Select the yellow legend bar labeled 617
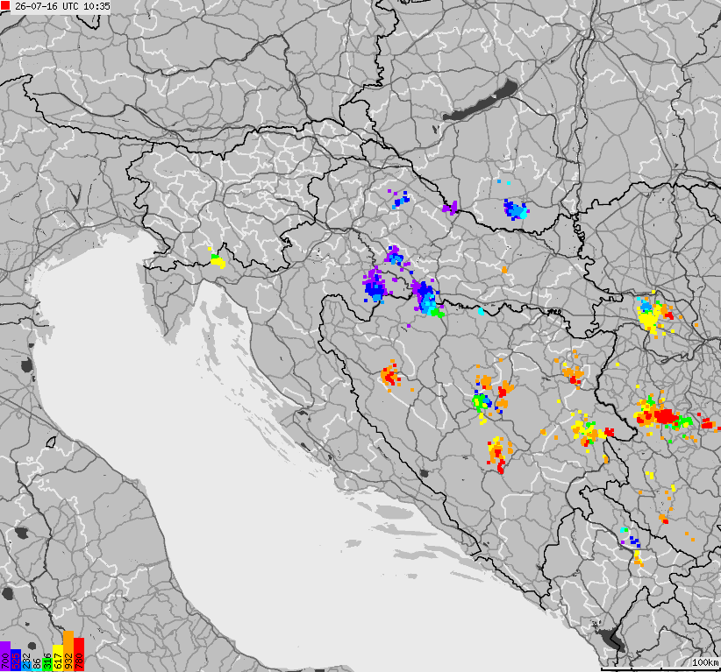This screenshot has height=672, width=721. coord(58,658)
